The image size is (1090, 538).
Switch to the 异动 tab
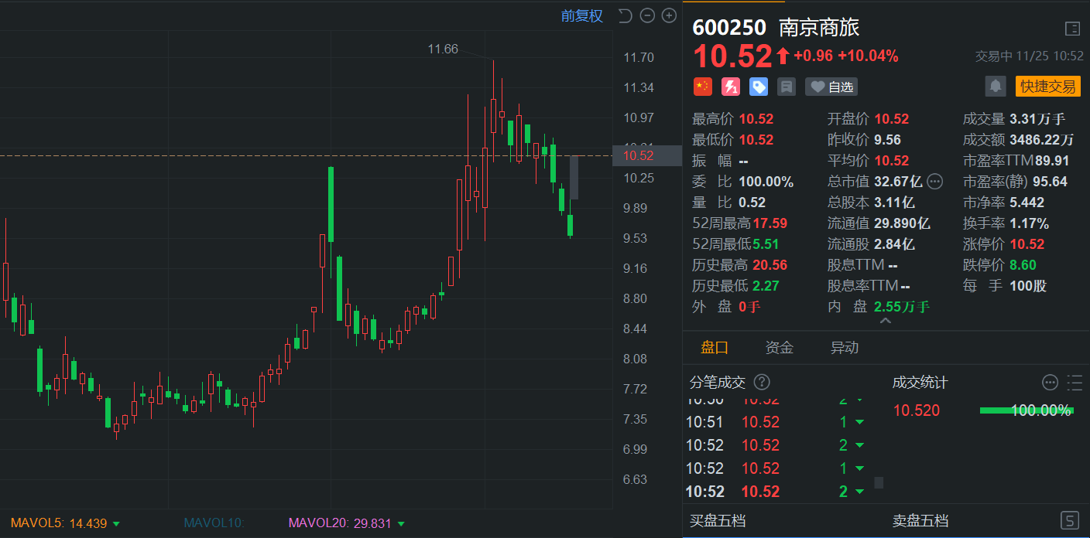point(845,348)
